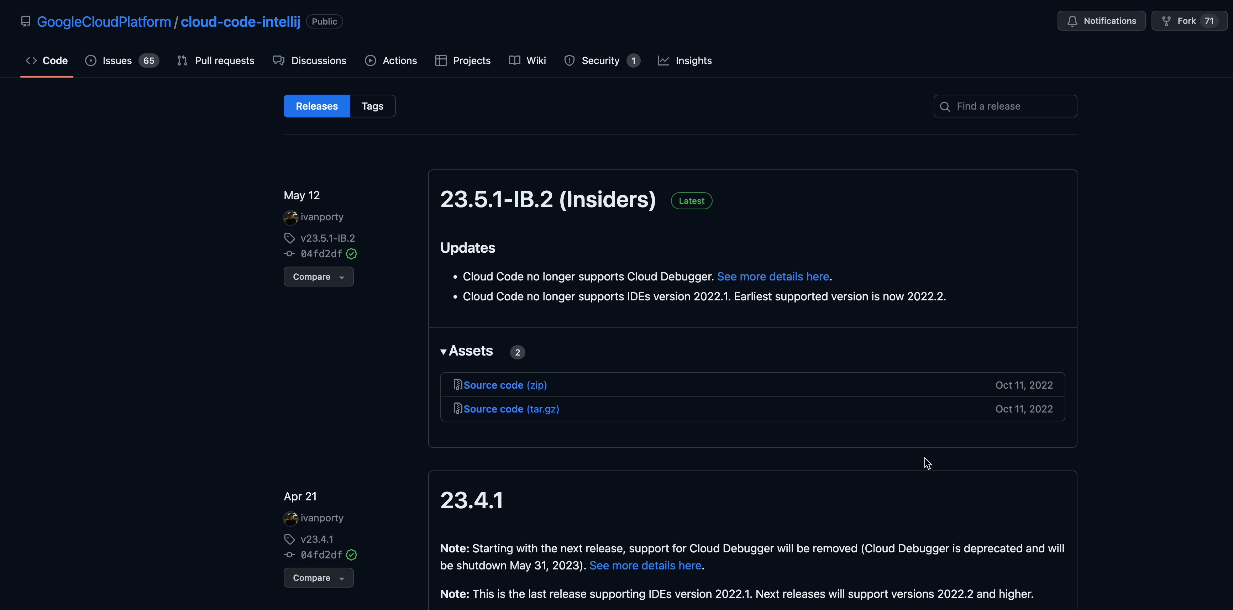Viewport: 1233px width, 610px height.
Task: Select the Releases tab
Action: [316, 106]
